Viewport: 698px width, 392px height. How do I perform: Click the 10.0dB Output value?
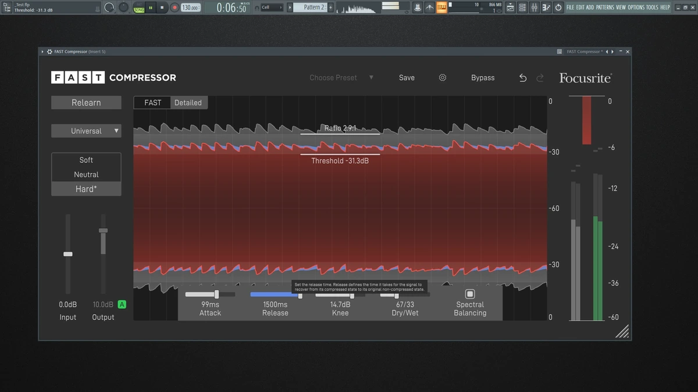(x=103, y=304)
